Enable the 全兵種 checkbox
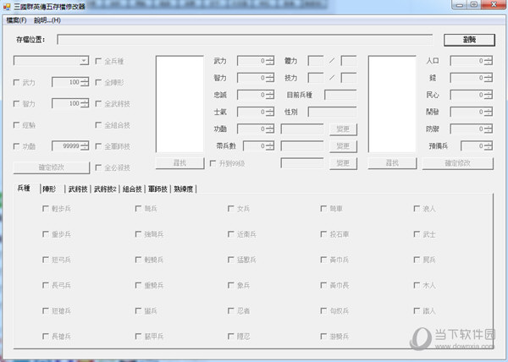The height and width of the screenshot is (362, 508). click(100, 61)
